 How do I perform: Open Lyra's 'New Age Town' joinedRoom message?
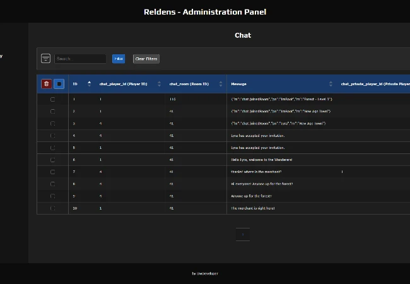278,124
